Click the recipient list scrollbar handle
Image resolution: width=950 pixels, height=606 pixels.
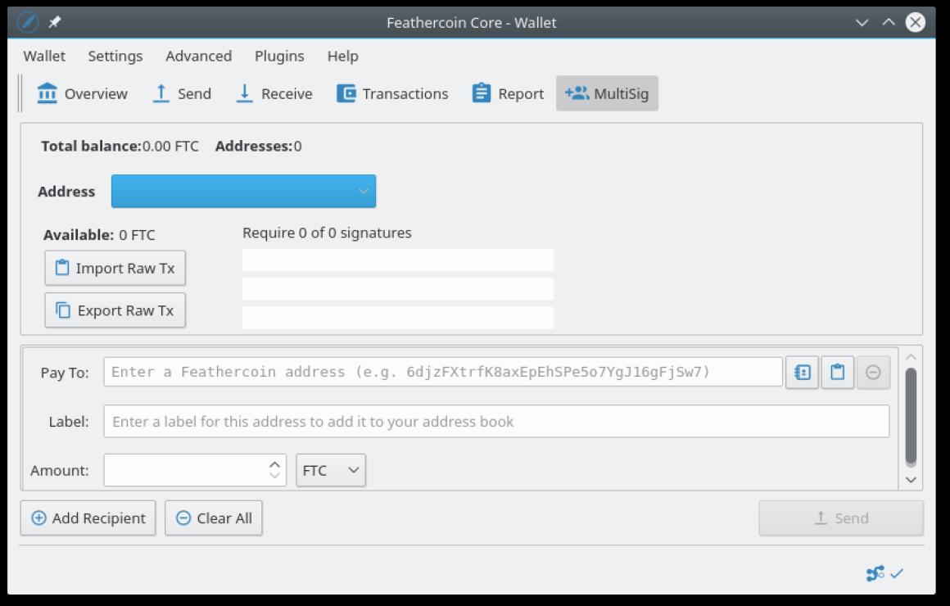[x=911, y=417]
